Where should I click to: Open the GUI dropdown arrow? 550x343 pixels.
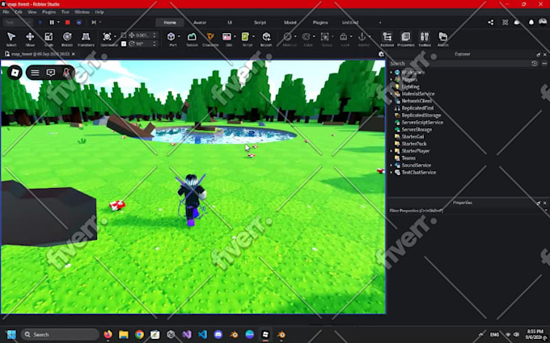[235, 36]
